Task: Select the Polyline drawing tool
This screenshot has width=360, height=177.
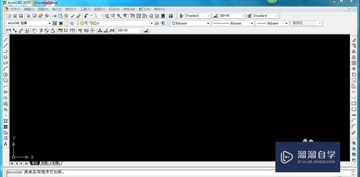Action: (5, 51)
